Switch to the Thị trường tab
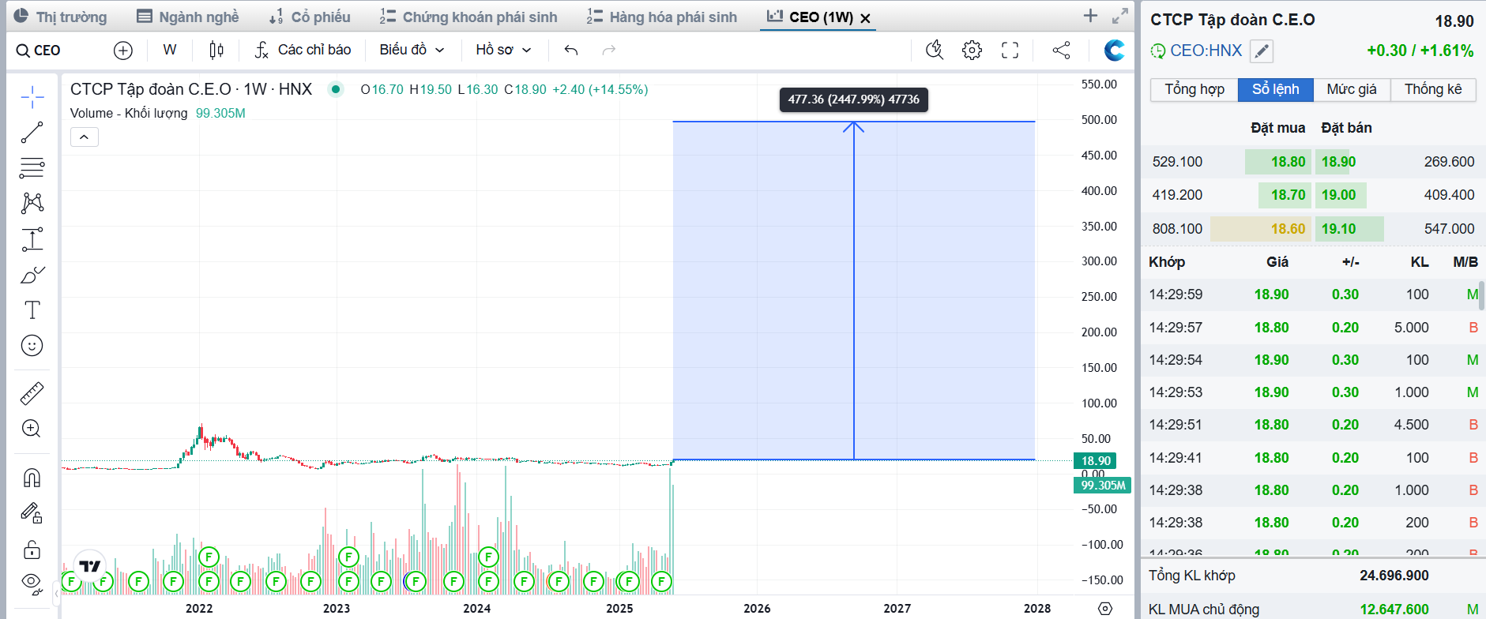This screenshot has width=1486, height=619. tap(61, 17)
